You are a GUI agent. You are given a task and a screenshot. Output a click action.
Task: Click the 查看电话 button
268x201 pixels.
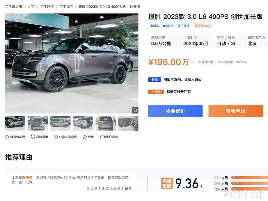[x=236, y=111]
